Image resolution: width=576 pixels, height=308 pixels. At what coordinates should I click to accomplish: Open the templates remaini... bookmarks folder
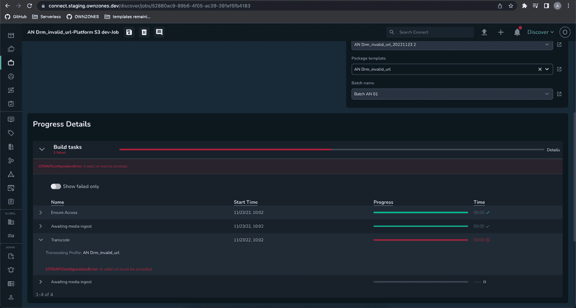127,17
